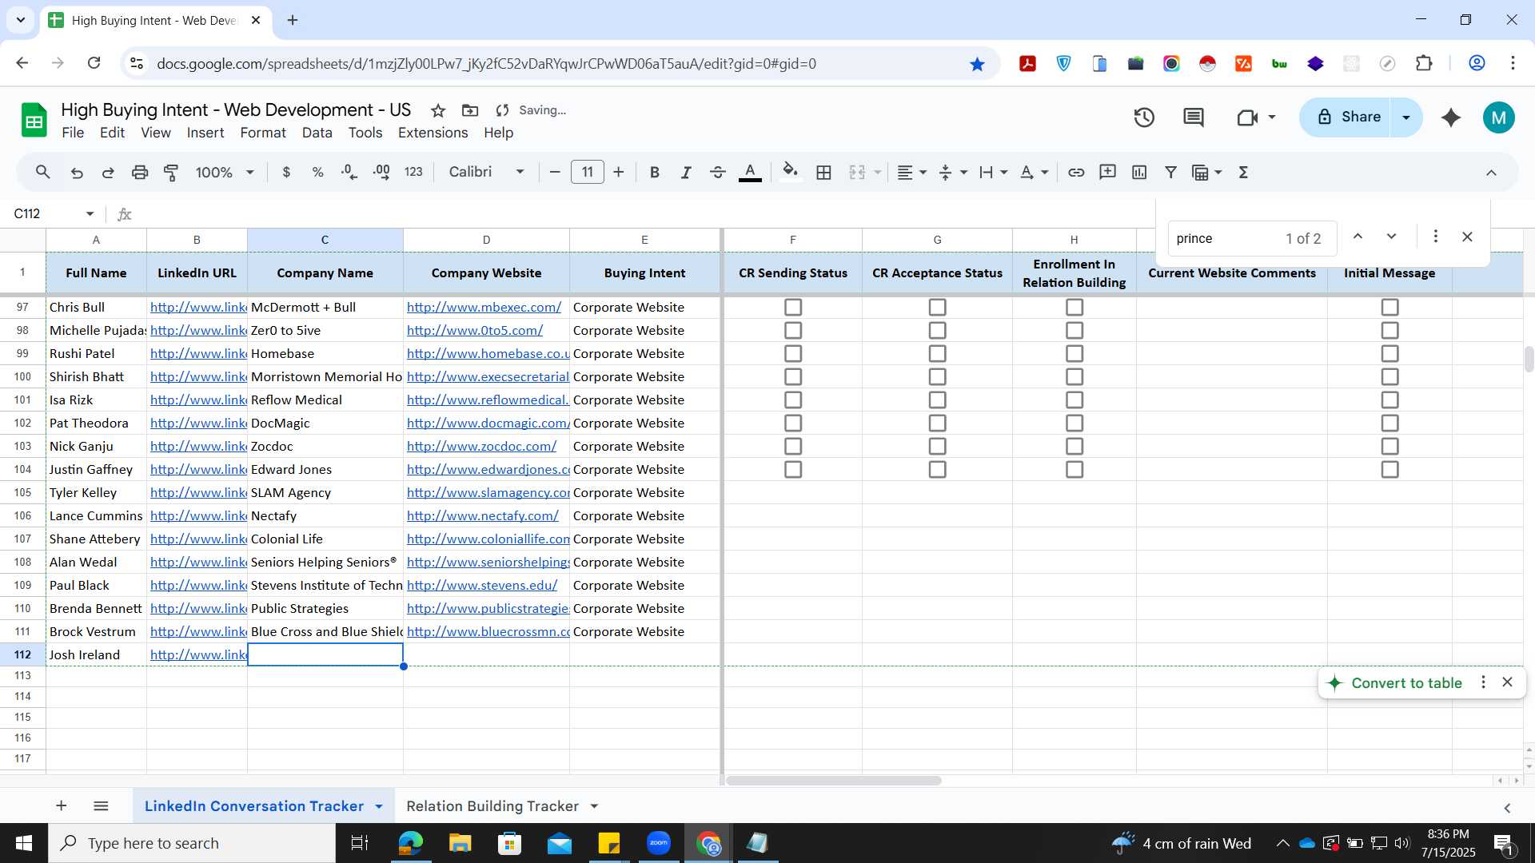Image resolution: width=1535 pixels, height=863 pixels.
Task: Click the undo icon in toolbar
Action: click(77, 173)
